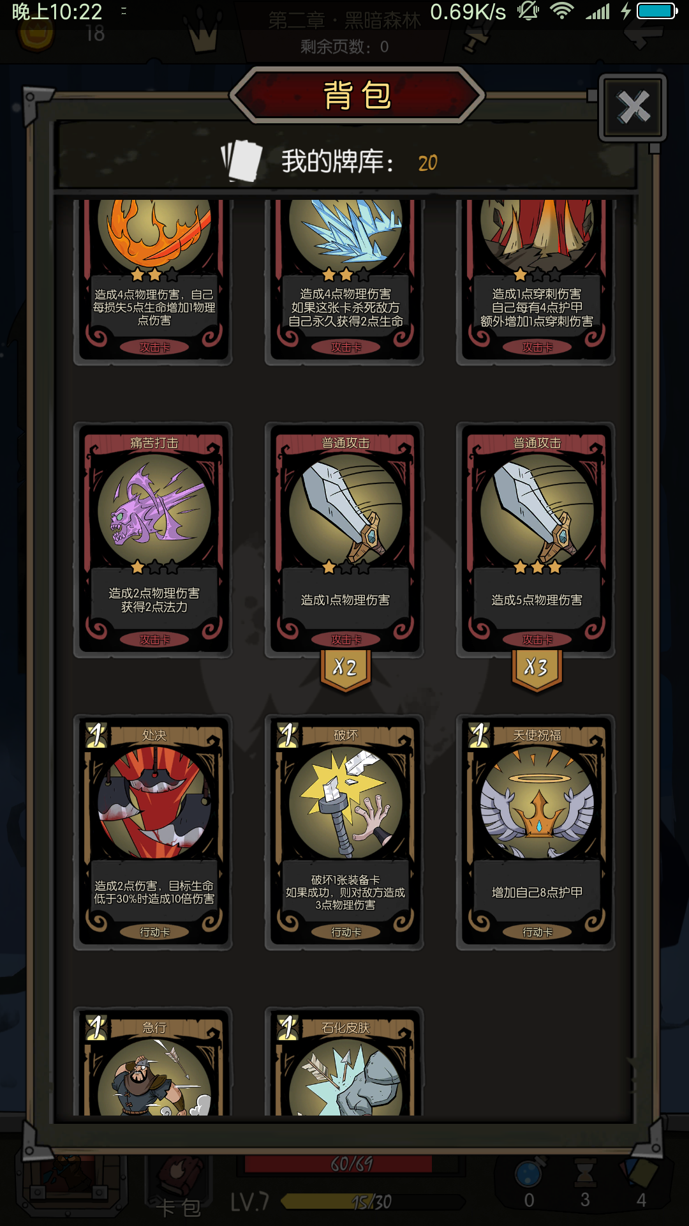Tap the 处决 action card
Image resolution: width=689 pixels, height=1226 pixels.
(x=153, y=832)
